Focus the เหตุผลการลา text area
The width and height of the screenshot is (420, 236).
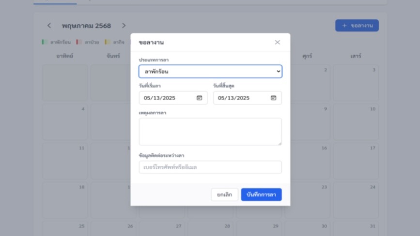[210, 132]
